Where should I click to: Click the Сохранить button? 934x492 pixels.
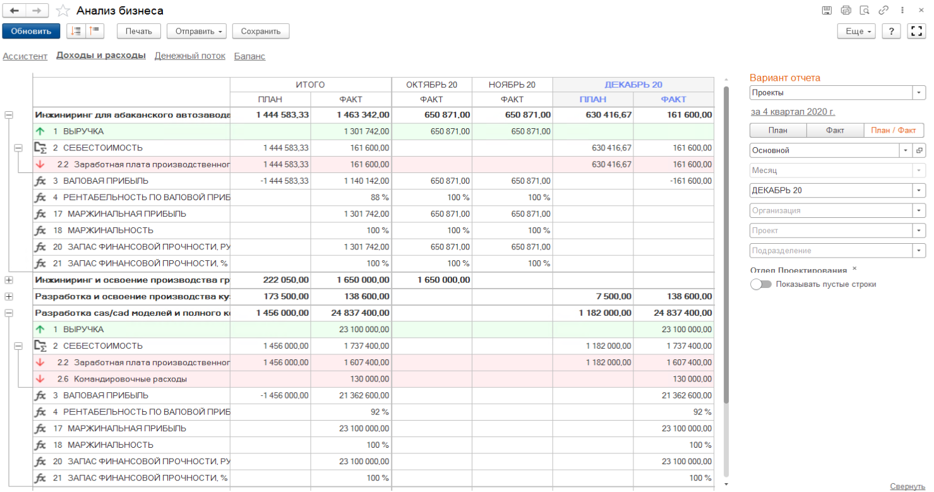coord(261,31)
